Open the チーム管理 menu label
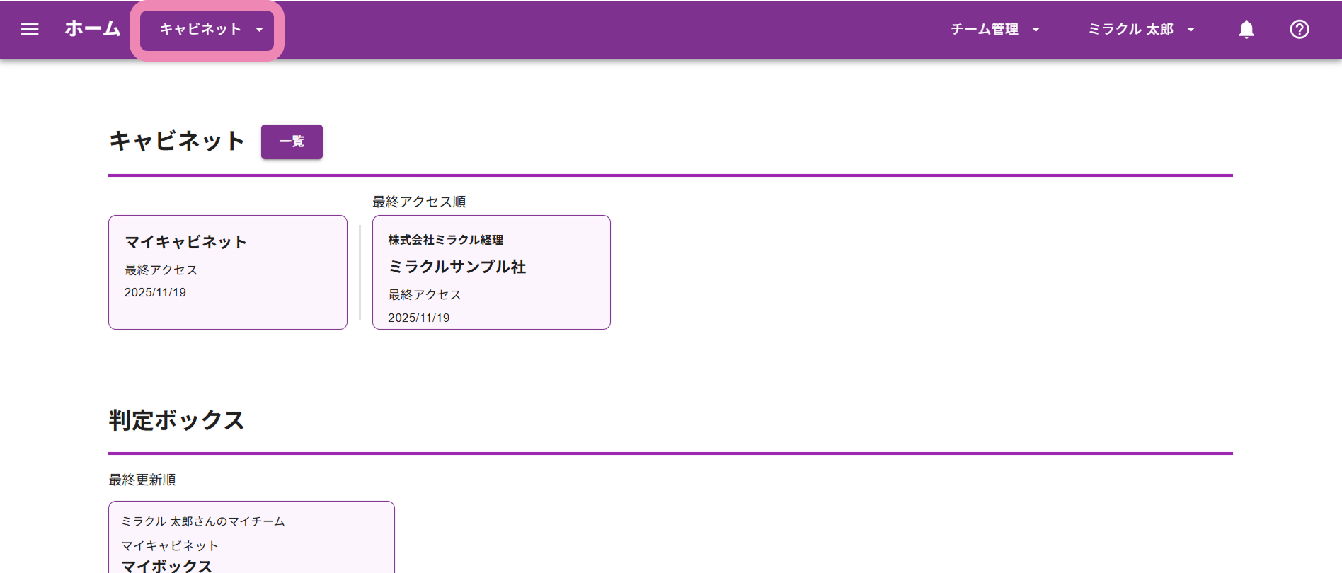 pyautogui.click(x=984, y=29)
